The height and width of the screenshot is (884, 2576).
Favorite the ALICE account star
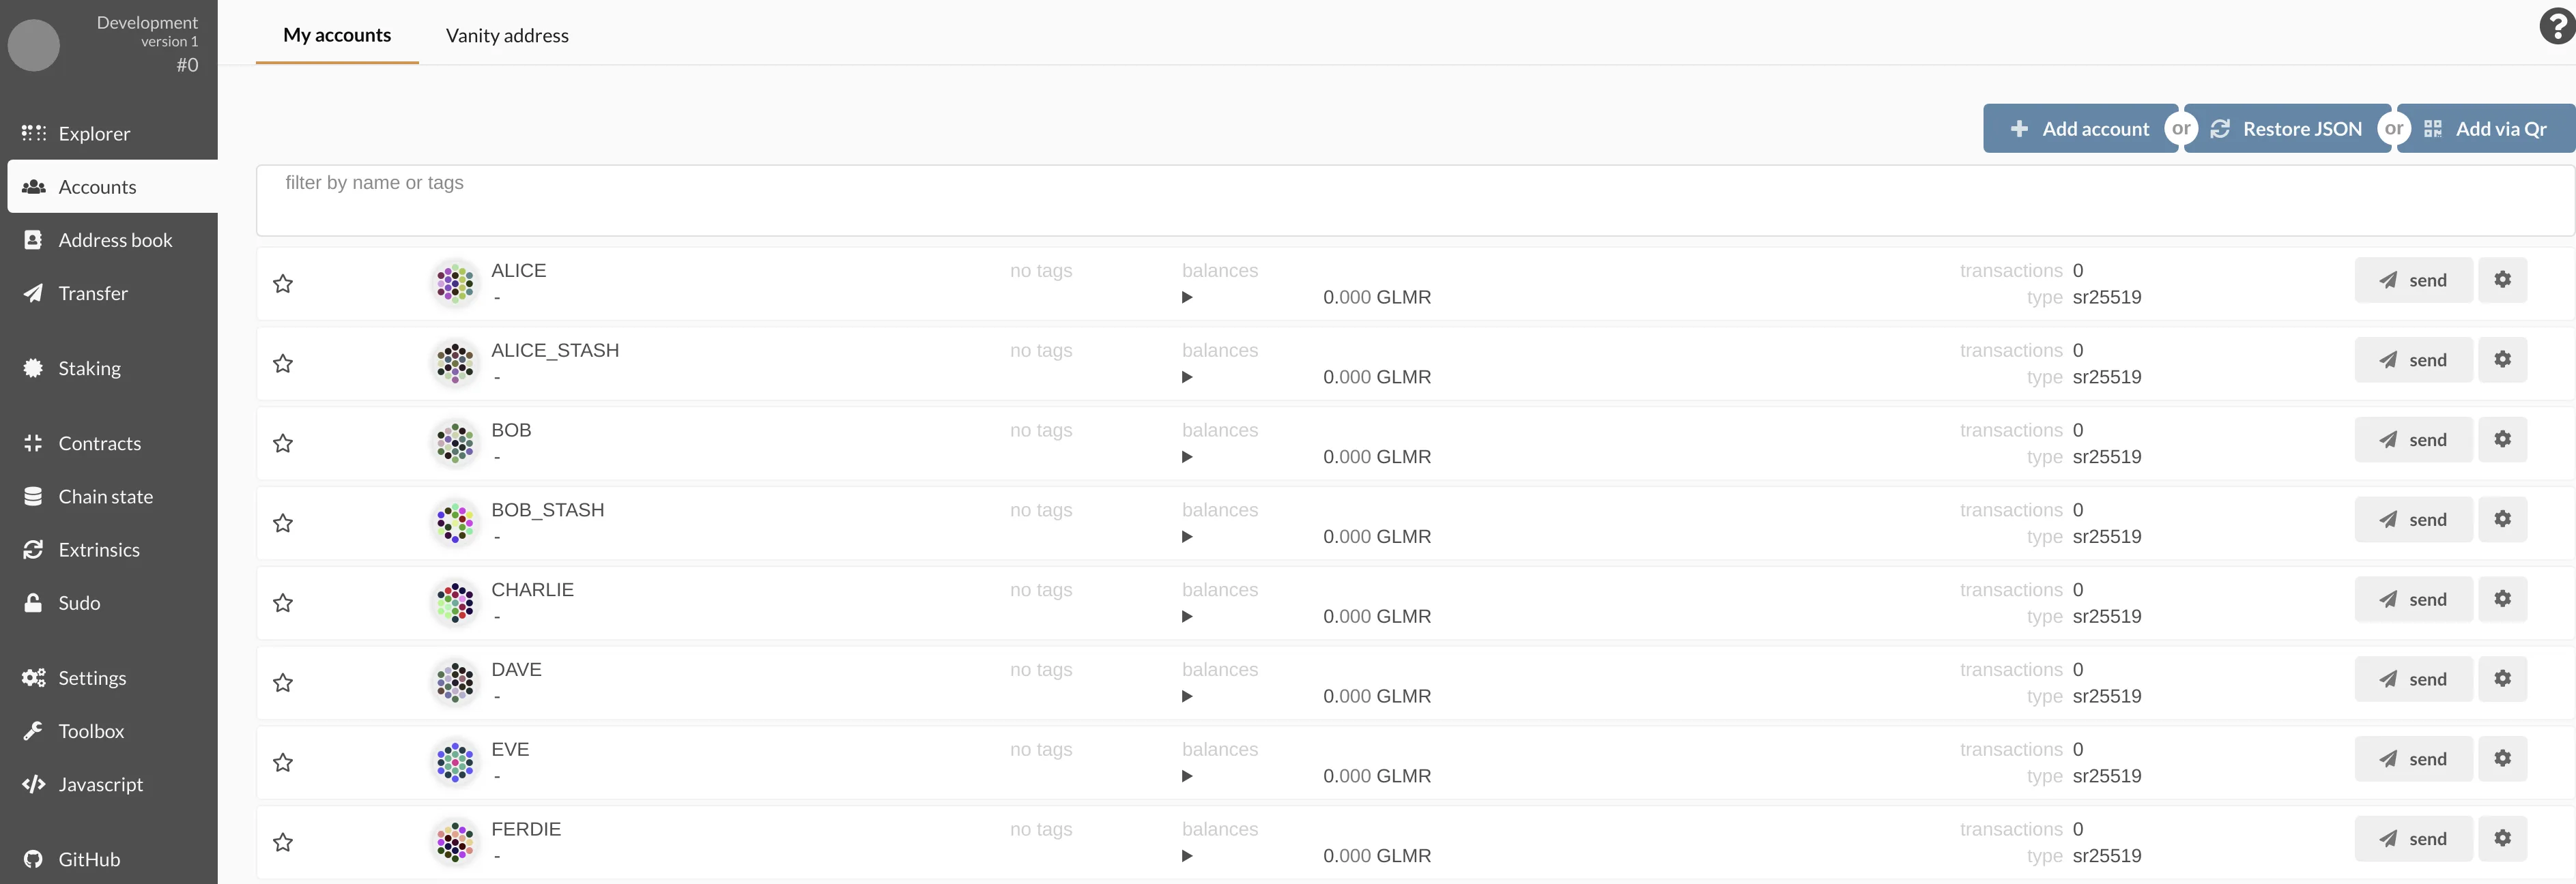pyautogui.click(x=283, y=284)
